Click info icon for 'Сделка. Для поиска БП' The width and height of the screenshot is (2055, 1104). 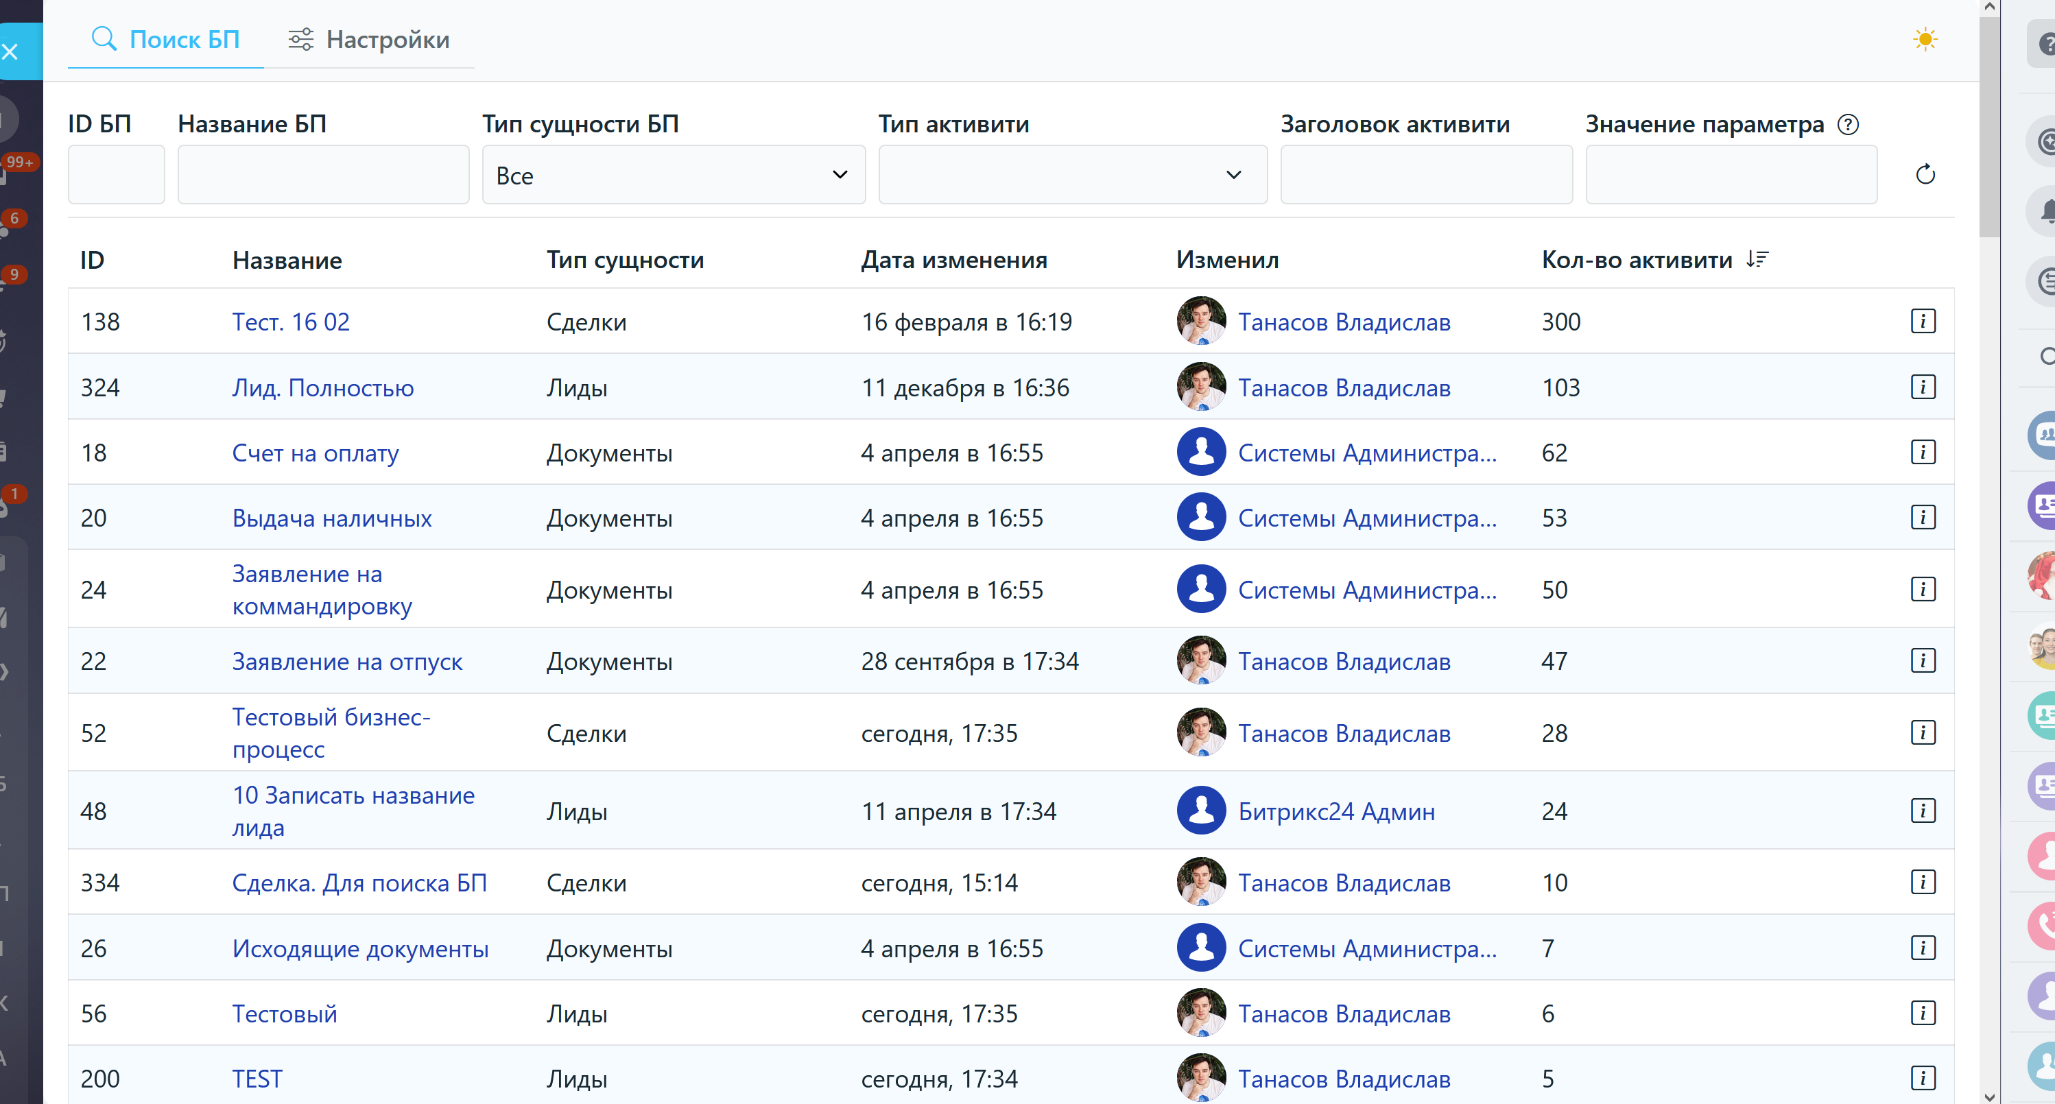(1923, 883)
